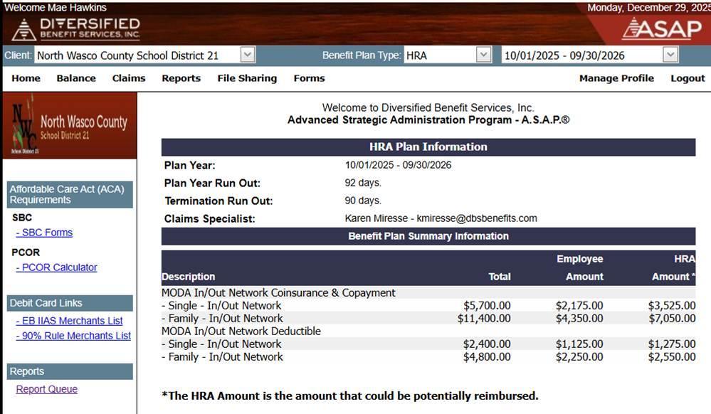This screenshot has width=711, height=414.
Task: View the Report Queue link
Action: 47,389
